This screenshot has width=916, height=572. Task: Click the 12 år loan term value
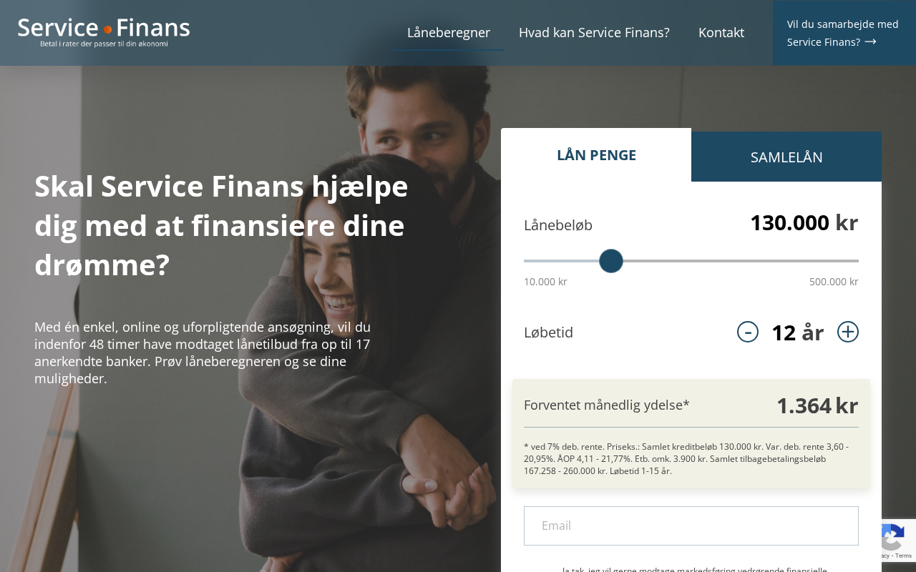coord(797,332)
